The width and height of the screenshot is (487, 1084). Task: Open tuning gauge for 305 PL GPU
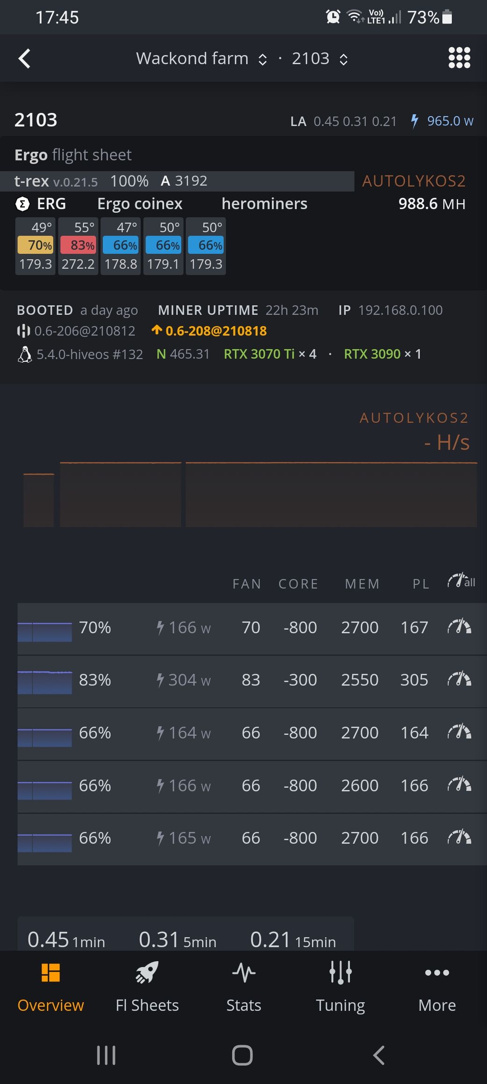459,679
